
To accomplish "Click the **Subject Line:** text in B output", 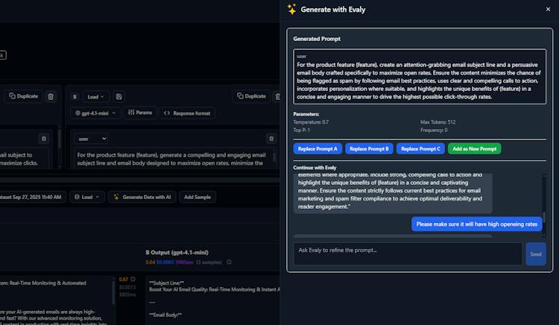I will tap(166, 283).
